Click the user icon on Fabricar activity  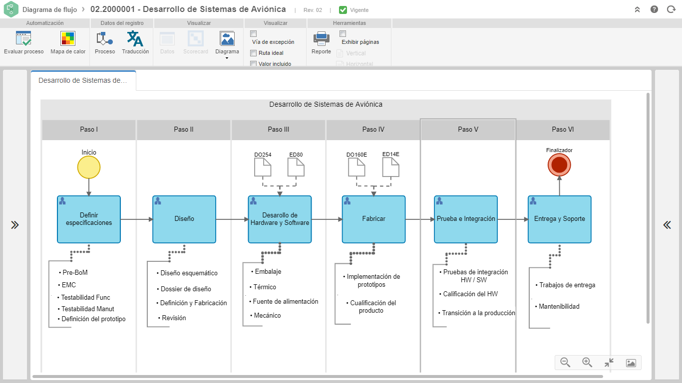(347, 201)
